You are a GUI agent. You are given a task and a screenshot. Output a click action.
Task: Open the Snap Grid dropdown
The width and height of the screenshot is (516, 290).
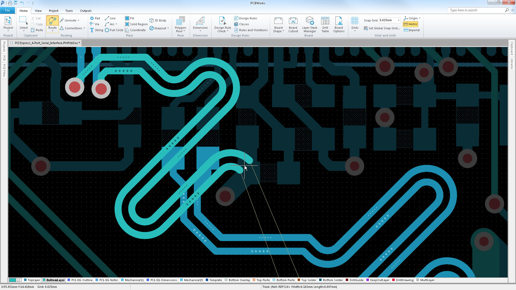(x=399, y=20)
